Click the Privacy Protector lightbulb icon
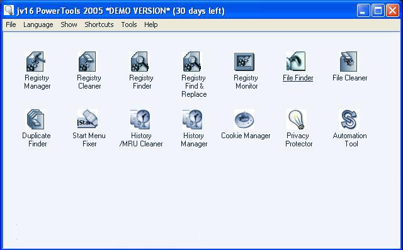The image size is (403, 250). (297, 119)
